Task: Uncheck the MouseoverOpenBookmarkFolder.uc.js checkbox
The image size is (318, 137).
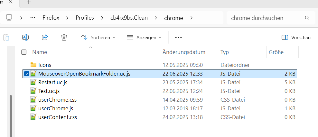Action: (27, 74)
